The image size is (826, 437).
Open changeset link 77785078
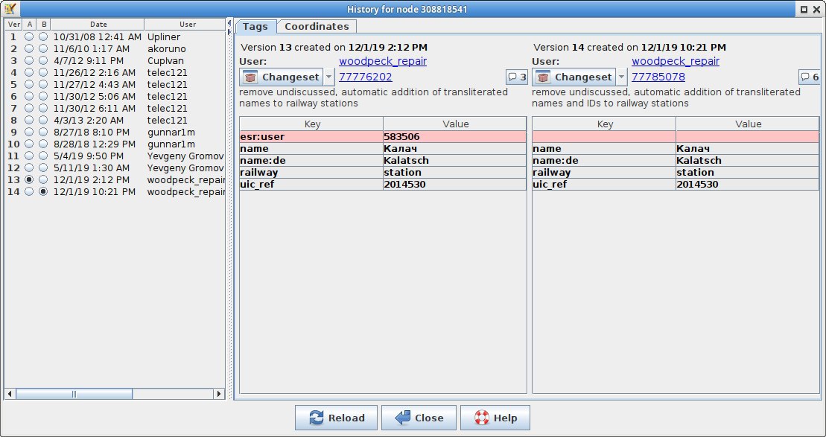[658, 77]
